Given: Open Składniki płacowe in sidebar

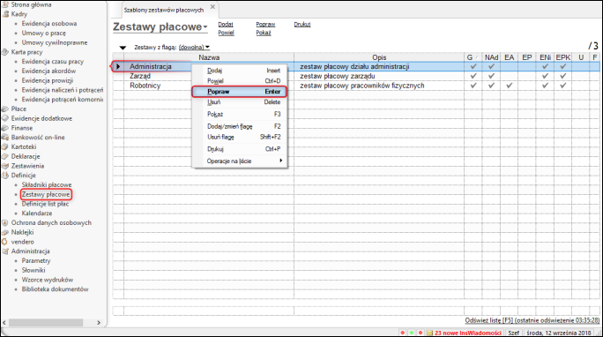Looking at the screenshot, I should point(47,184).
